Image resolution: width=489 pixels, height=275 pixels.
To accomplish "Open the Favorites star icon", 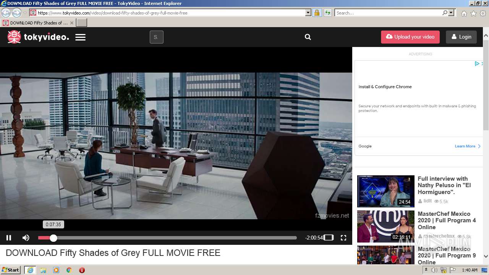I will coord(473,13).
